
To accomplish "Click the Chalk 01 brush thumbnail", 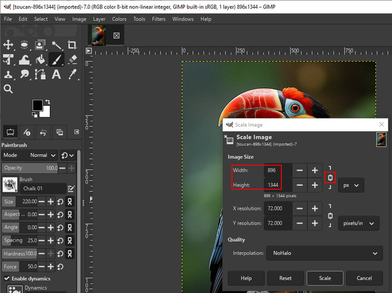I will 10,185.
